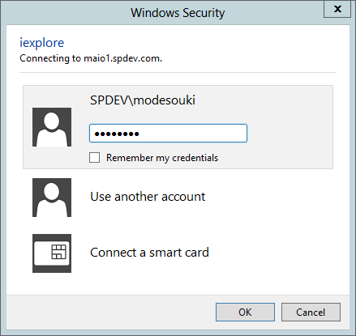Enable Remember my credentials checkbox

click(94, 158)
